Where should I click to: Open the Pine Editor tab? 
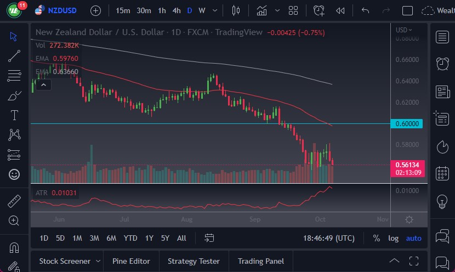coord(132,261)
